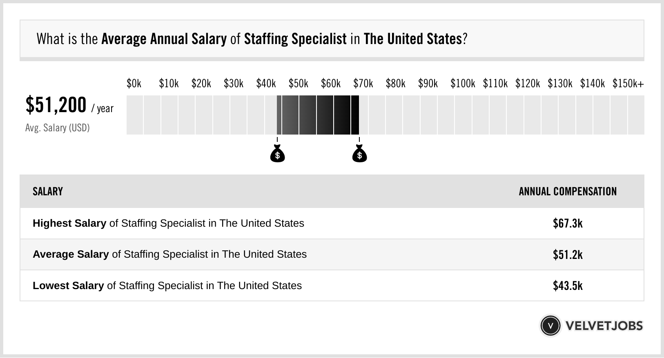Click the $70k scale label
Viewport: 664px width, 358px height.
point(363,84)
